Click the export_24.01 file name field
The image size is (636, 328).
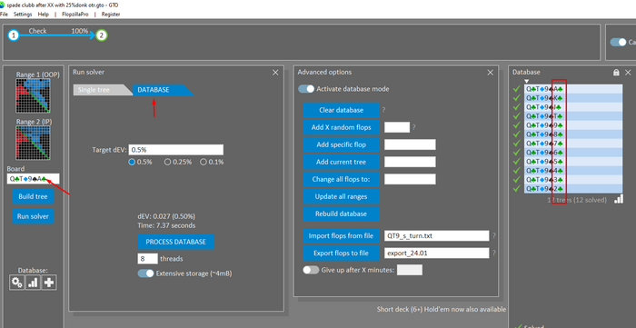(437, 253)
